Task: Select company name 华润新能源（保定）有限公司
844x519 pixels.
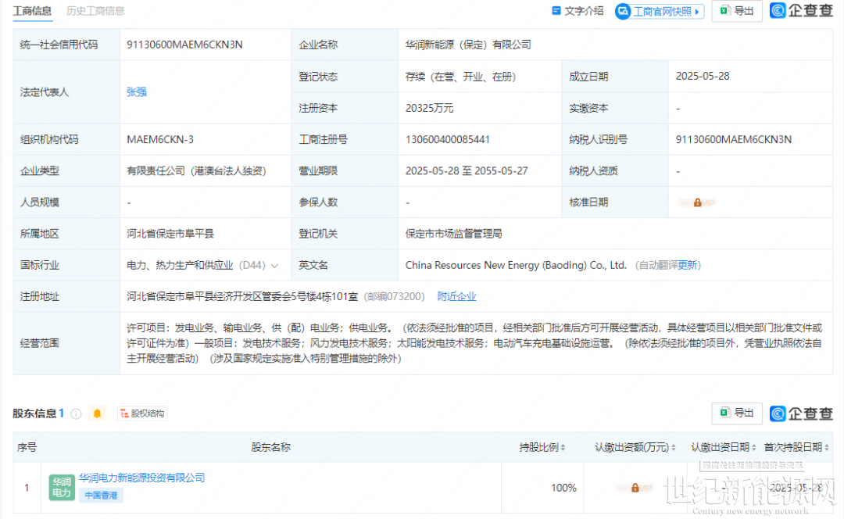Action: (468, 45)
